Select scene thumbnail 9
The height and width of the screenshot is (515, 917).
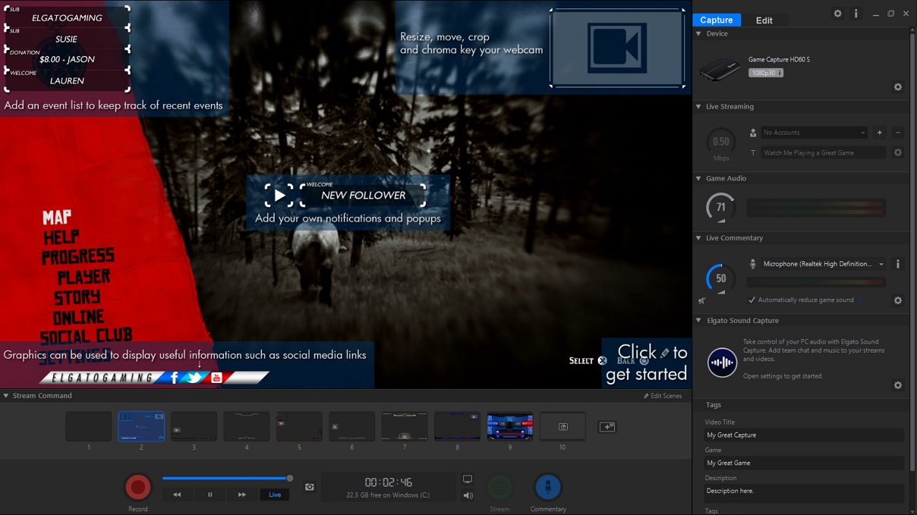coord(510,426)
